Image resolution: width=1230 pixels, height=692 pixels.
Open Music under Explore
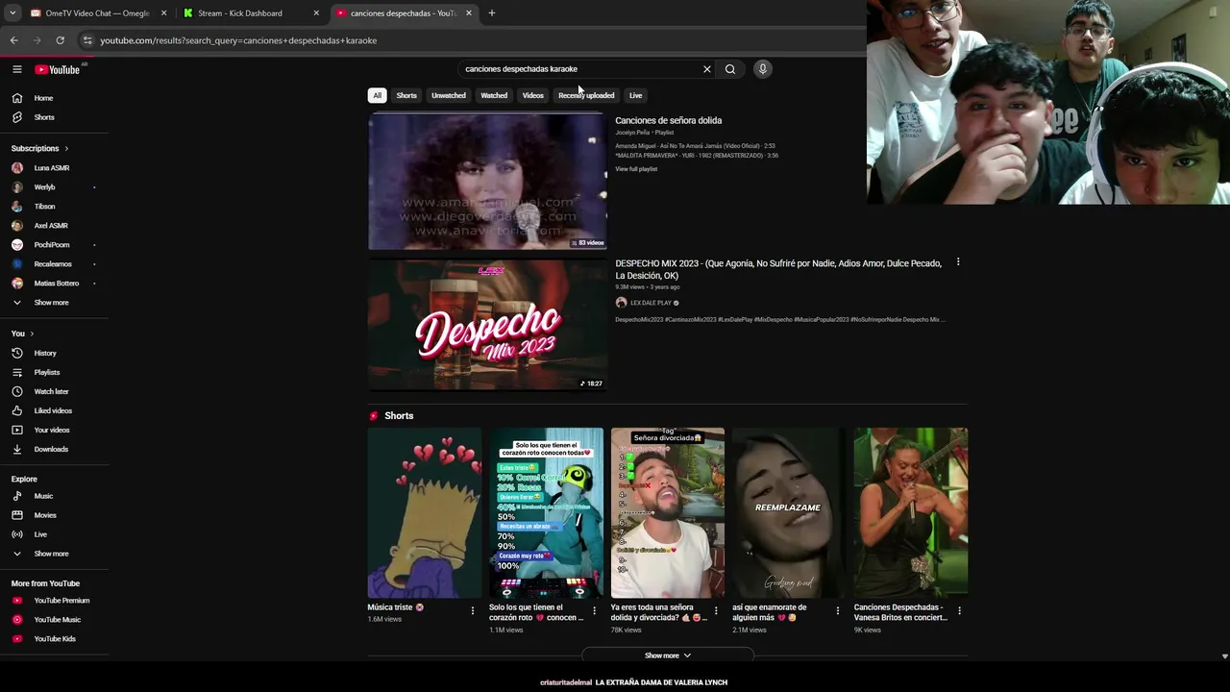pos(43,496)
